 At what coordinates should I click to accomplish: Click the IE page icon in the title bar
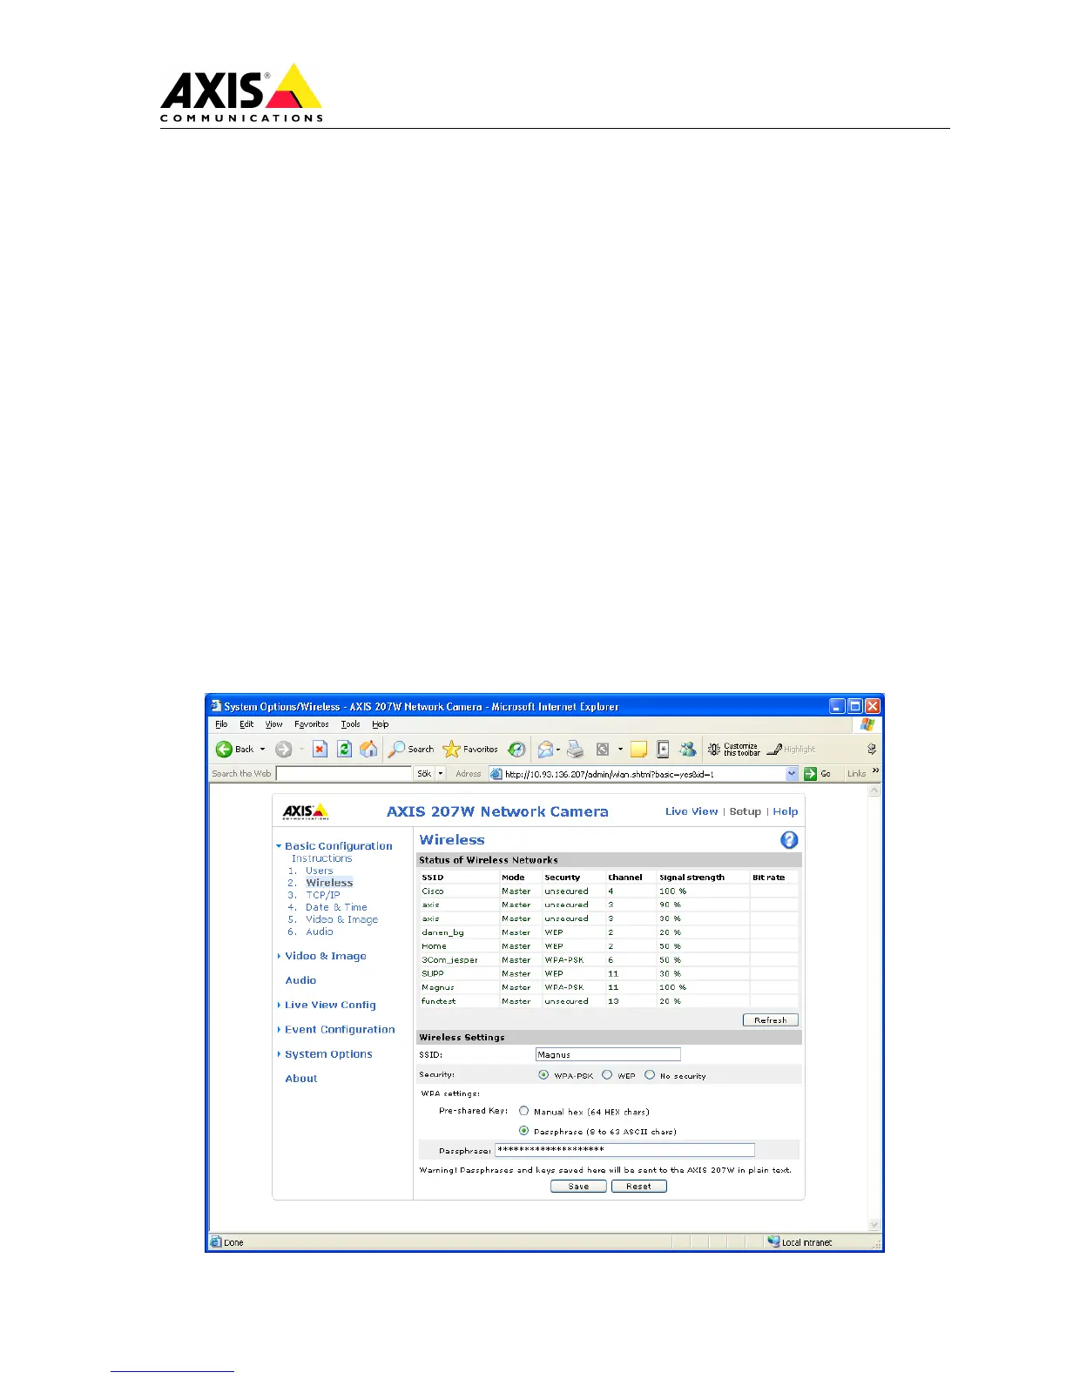(x=216, y=706)
